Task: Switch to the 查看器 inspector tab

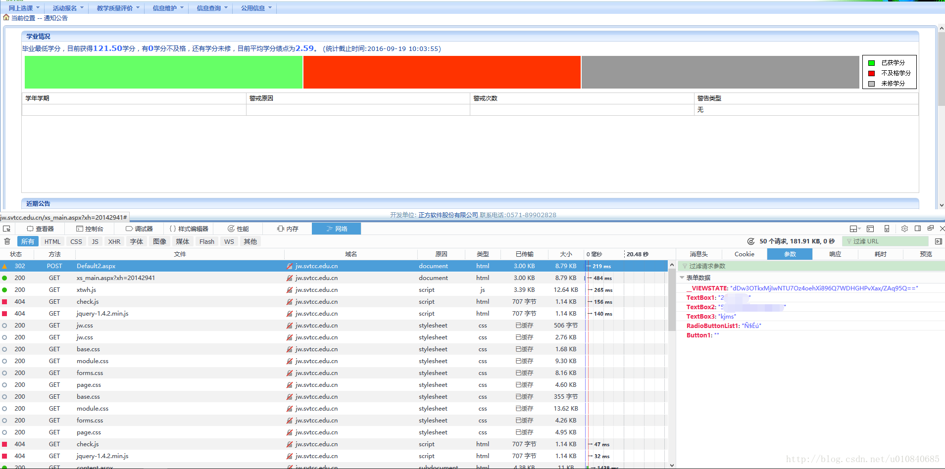Action: tap(41, 229)
